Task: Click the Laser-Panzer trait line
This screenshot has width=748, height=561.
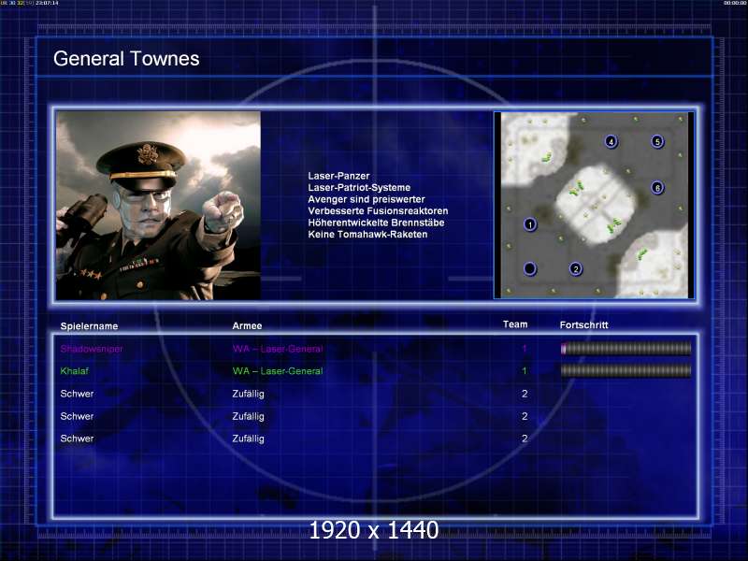Action: 338,176
